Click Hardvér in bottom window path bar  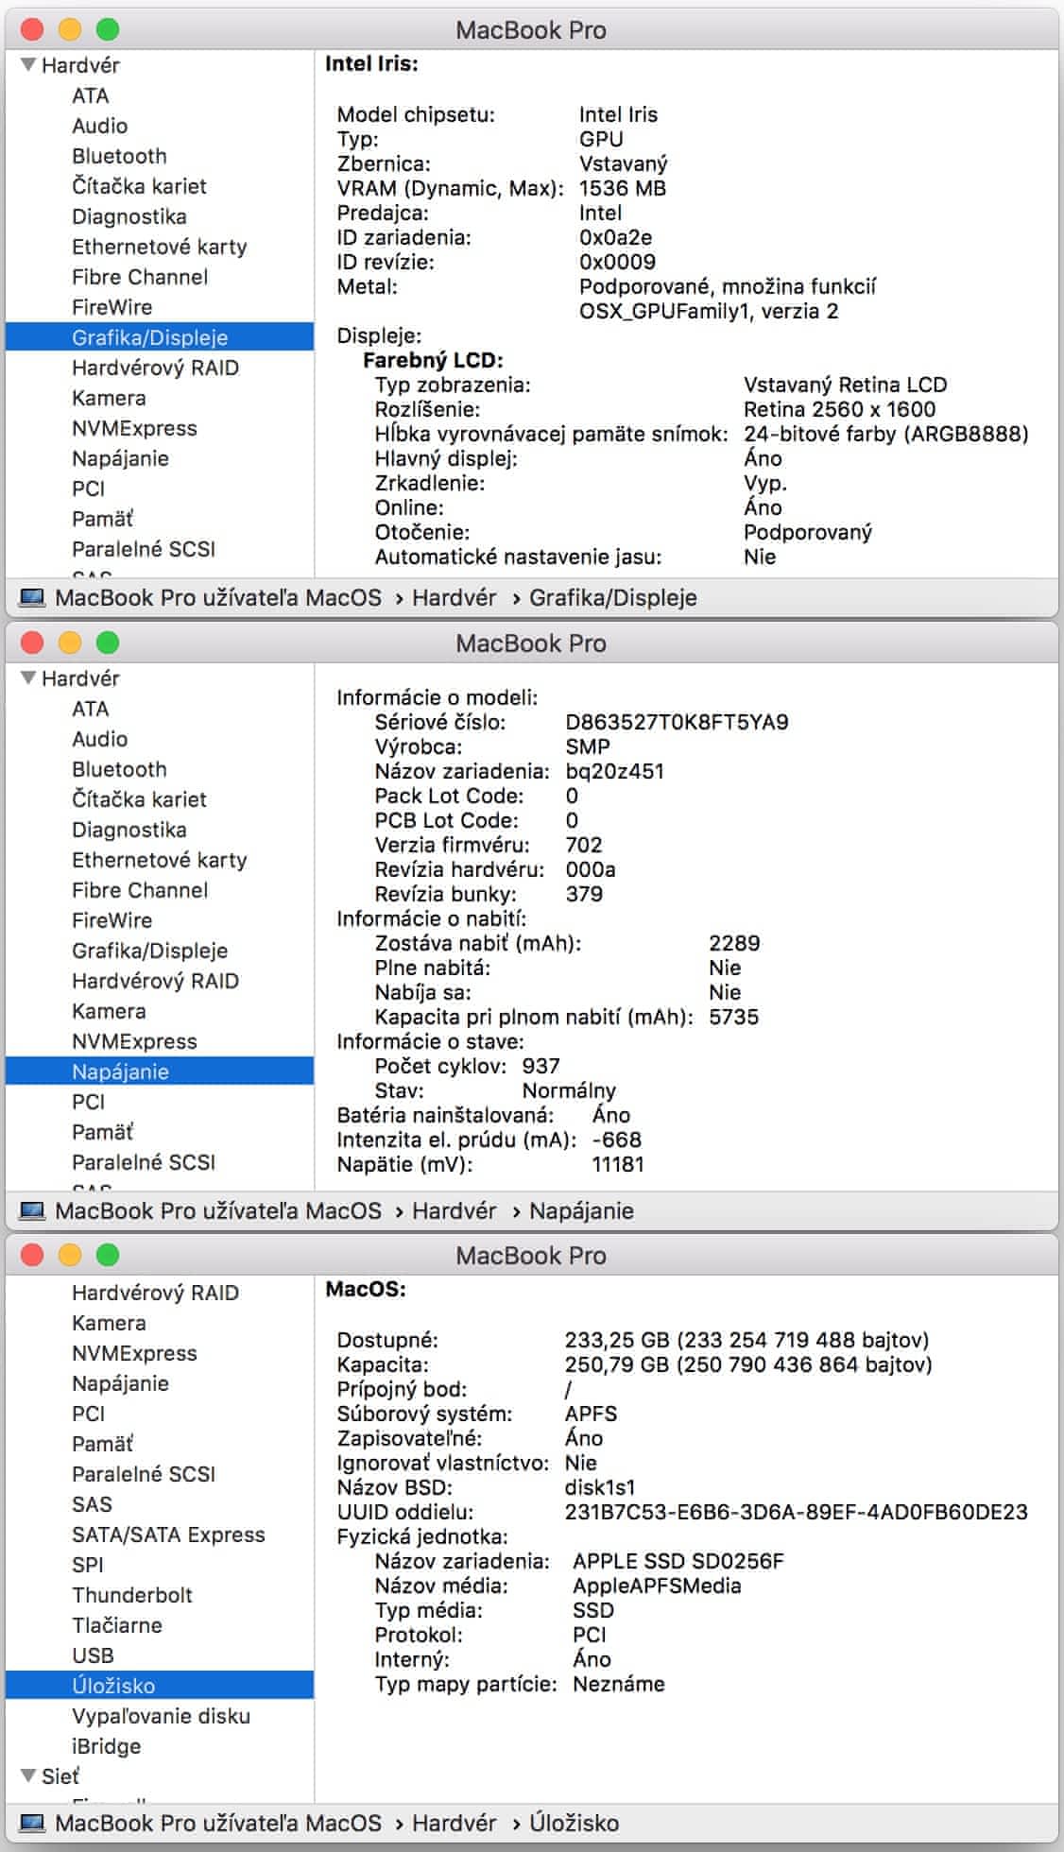pyautogui.click(x=454, y=1823)
